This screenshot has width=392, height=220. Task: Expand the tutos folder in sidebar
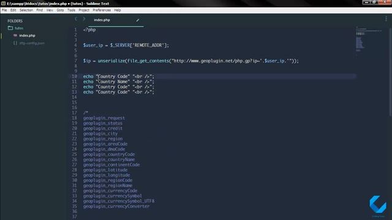pyautogui.click(x=19, y=28)
